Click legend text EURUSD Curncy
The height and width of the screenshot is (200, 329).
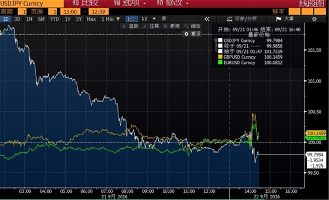(240, 62)
